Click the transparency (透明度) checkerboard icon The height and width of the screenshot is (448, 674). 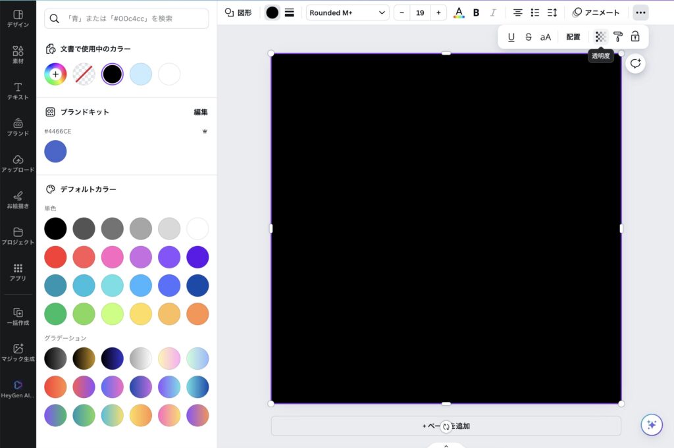(x=600, y=37)
